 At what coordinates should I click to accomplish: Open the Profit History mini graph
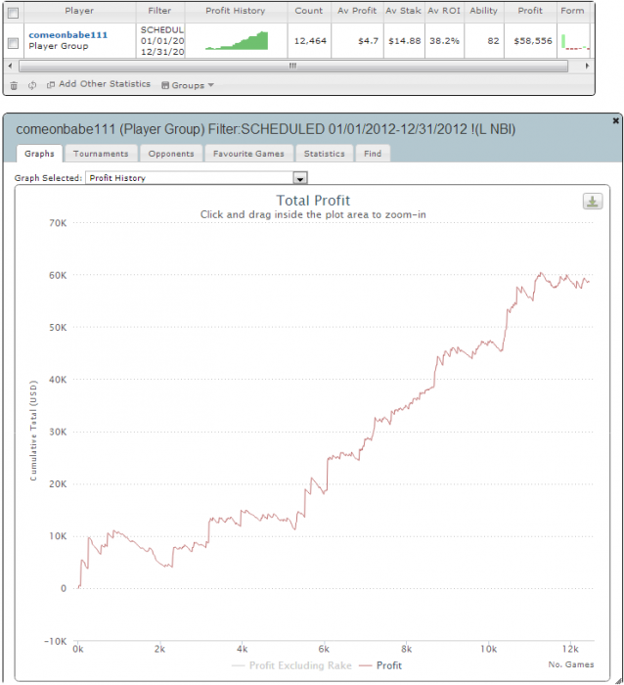point(237,41)
